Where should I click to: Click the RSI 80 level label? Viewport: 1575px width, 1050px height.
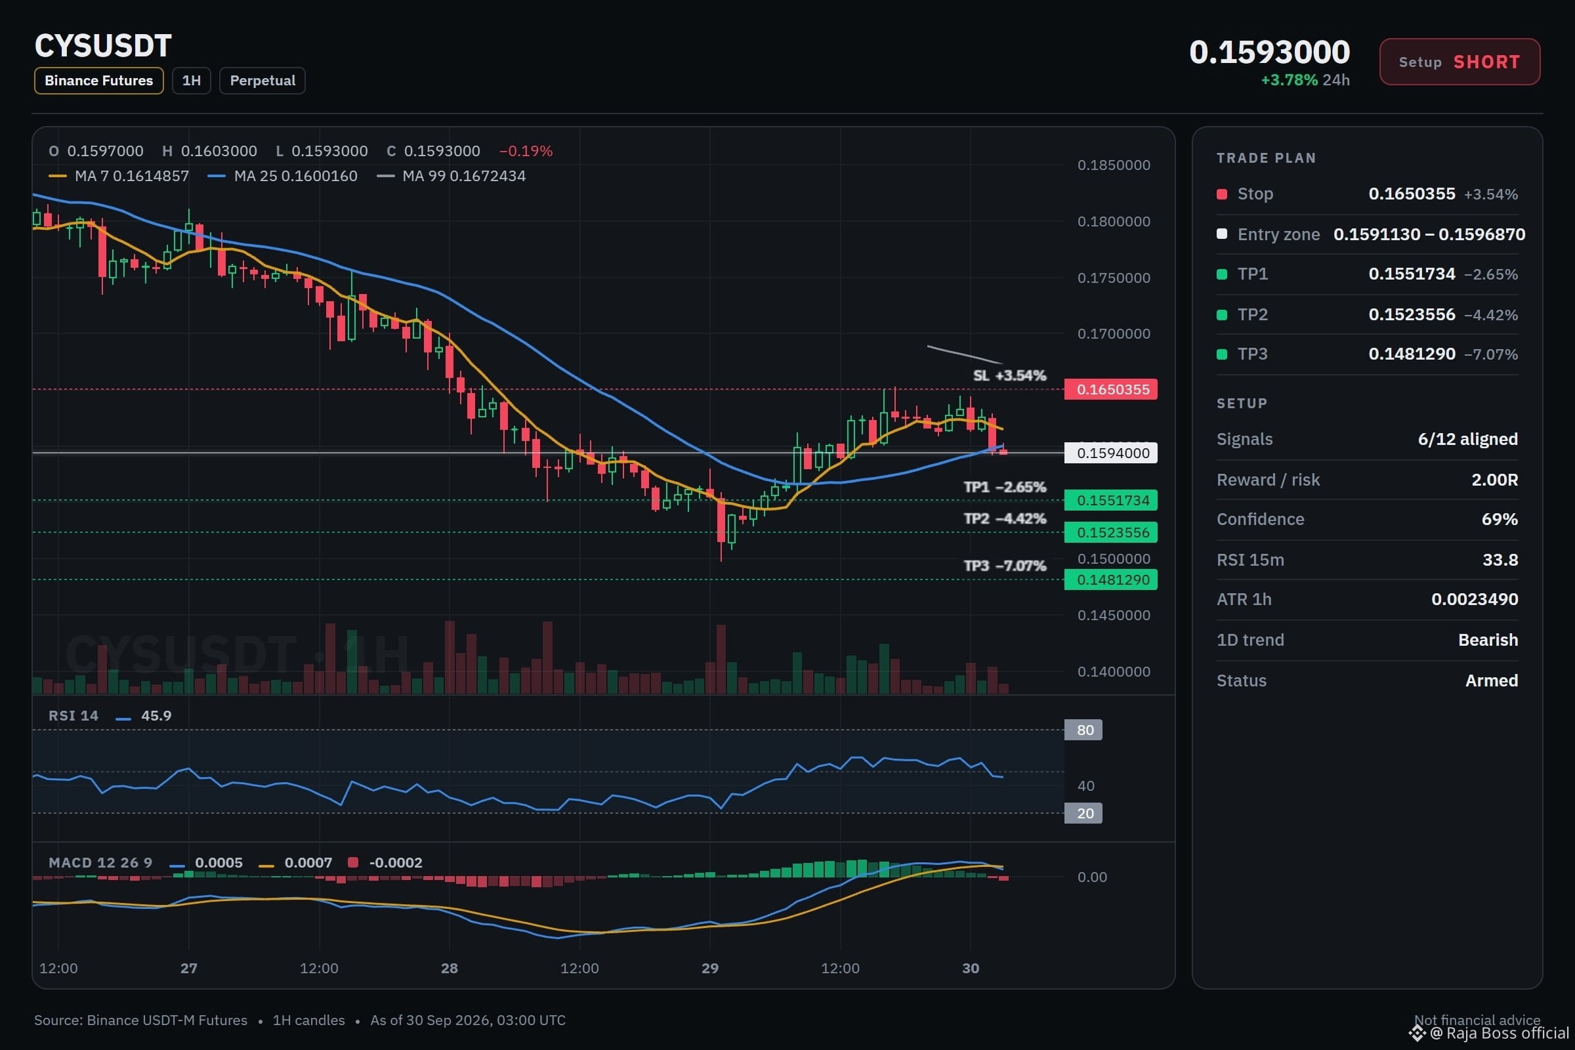pos(1083,730)
